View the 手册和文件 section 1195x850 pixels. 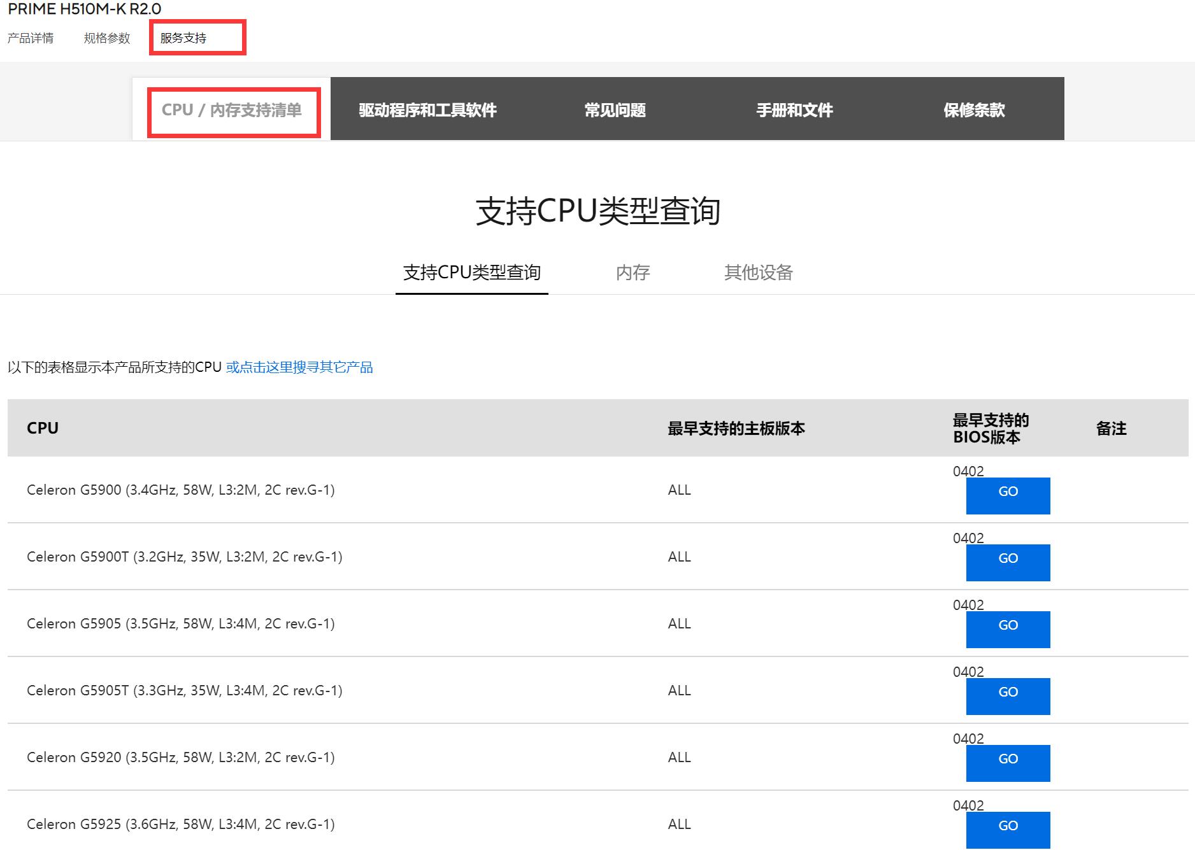795,110
